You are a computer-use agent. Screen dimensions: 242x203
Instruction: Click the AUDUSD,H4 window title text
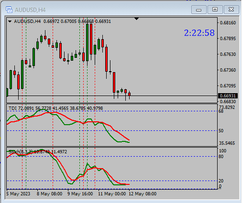30,10
